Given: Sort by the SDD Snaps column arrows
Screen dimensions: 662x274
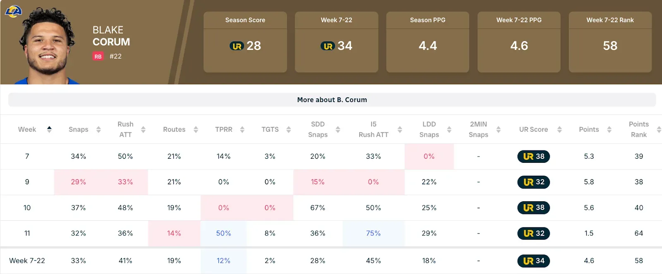Looking at the screenshot, I should (x=338, y=129).
